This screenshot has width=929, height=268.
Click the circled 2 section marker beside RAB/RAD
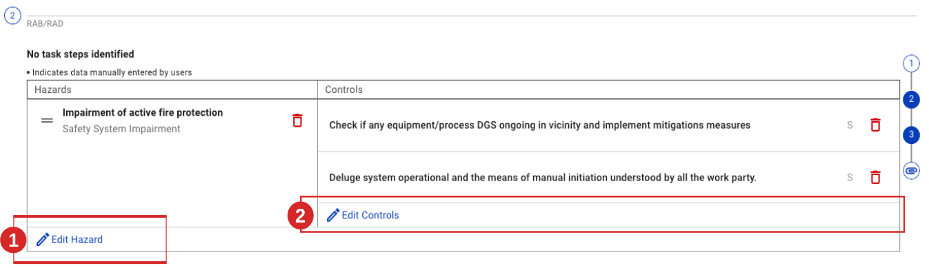12,15
